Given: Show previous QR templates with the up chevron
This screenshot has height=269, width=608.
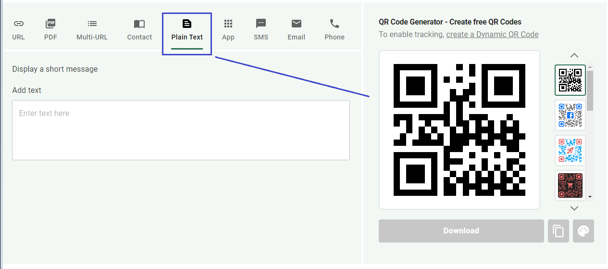Looking at the screenshot, I should (574, 55).
